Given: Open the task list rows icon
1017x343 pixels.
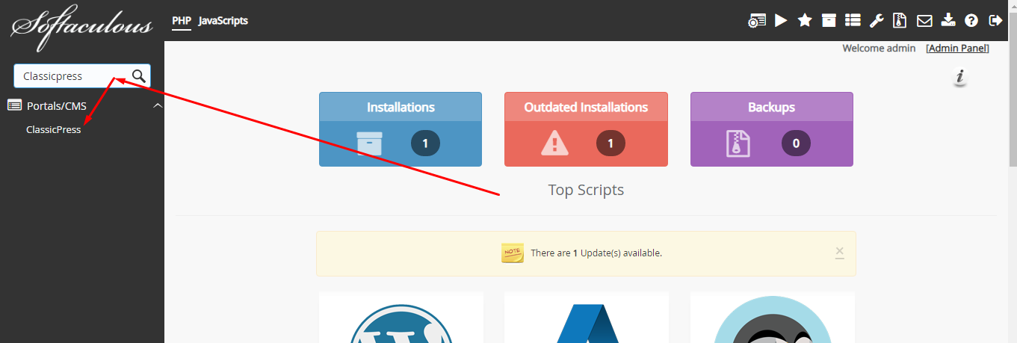Looking at the screenshot, I should [853, 20].
